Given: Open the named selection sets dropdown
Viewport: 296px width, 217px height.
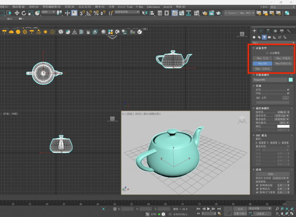Looking at the screenshot, I should (127, 12).
